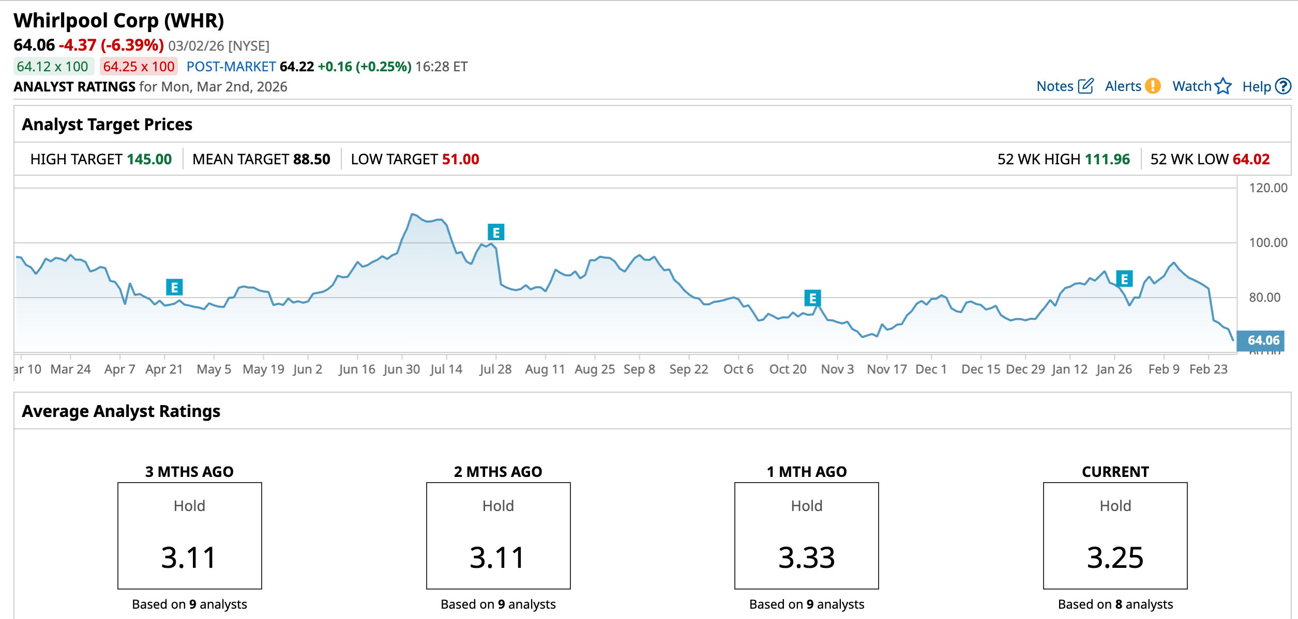Image resolution: width=1298 pixels, height=619 pixels.
Task: Click the 64.06 current price label on chart axis
Action: point(1263,341)
